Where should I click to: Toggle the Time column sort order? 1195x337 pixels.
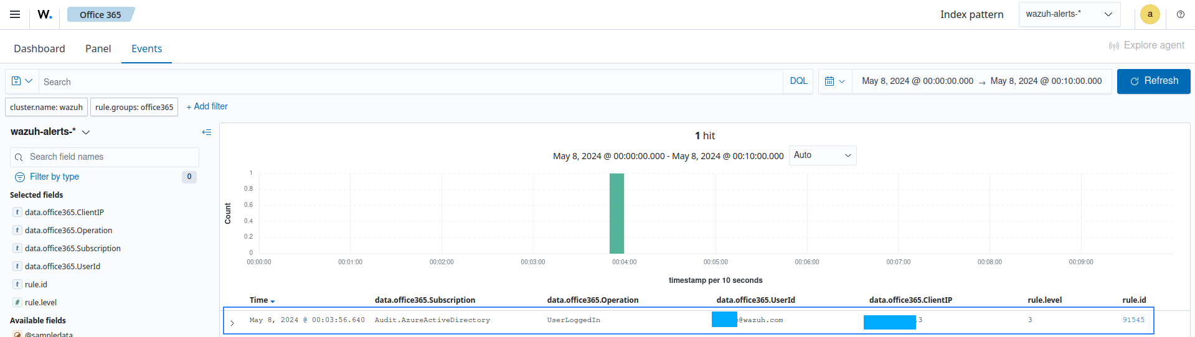pyautogui.click(x=273, y=301)
